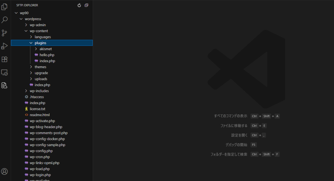Expand the themes folder
Viewport: 334px width, 181px height.
[31, 67]
